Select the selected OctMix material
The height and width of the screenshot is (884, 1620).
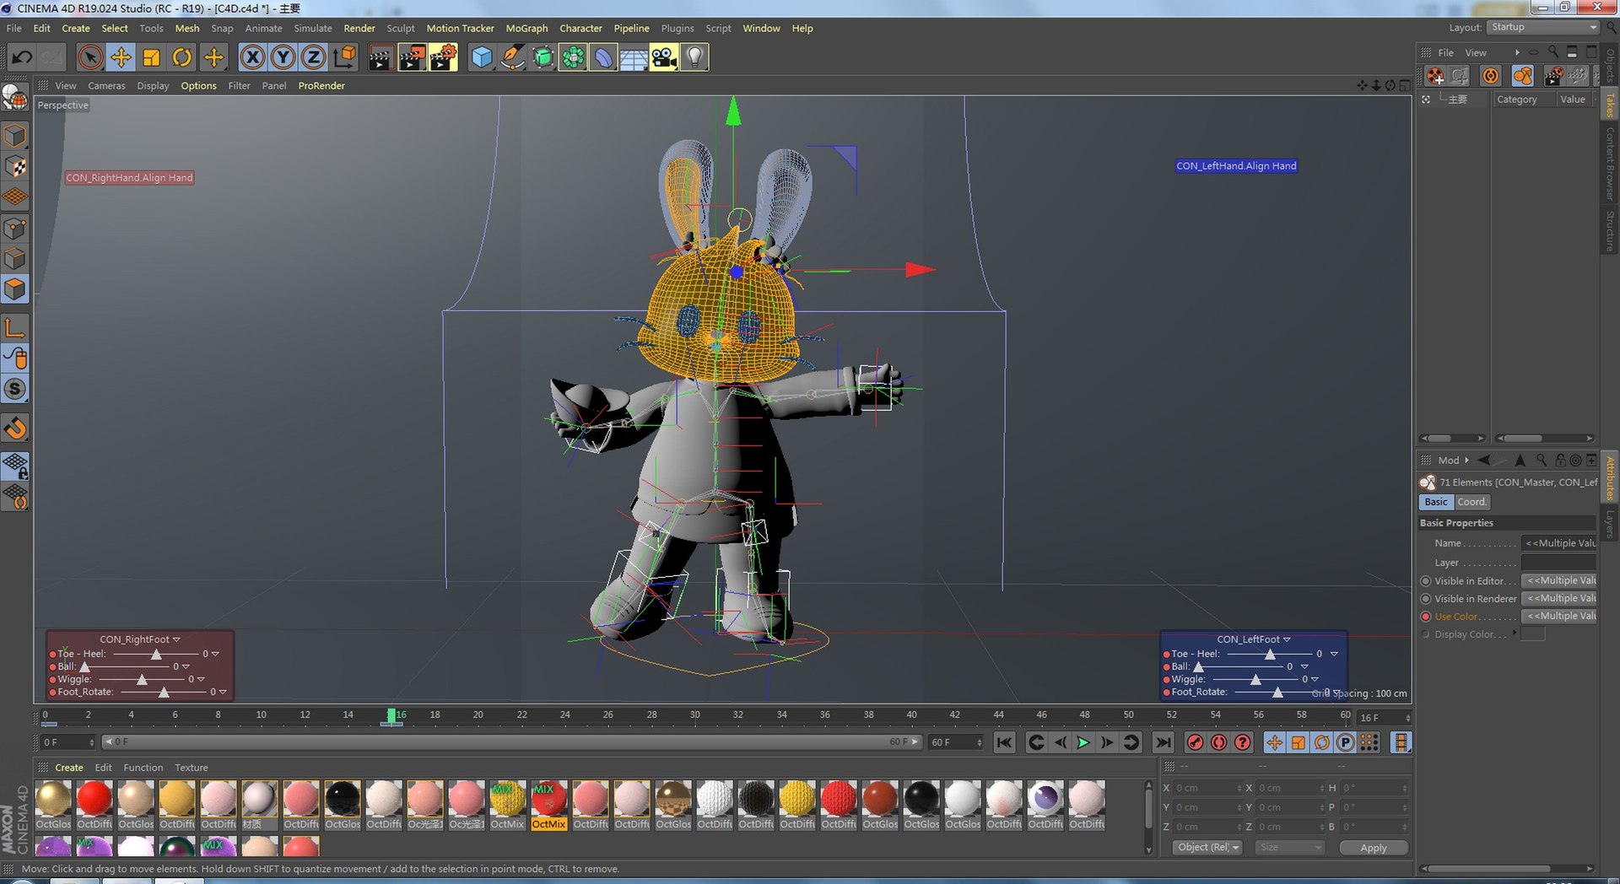click(548, 805)
